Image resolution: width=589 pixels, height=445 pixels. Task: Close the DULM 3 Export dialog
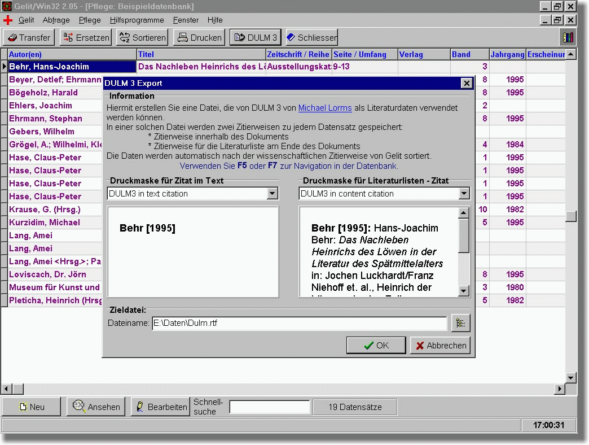tap(467, 83)
